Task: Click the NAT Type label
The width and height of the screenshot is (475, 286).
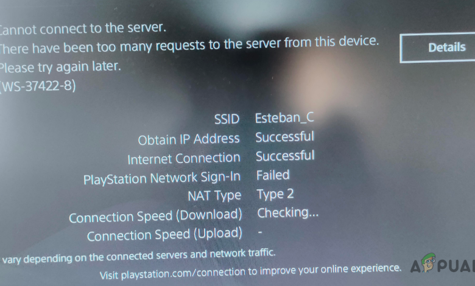Action: pyautogui.click(x=214, y=196)
